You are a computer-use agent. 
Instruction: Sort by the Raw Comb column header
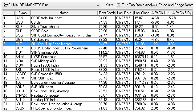pyautogui.click(x=107, y=13)
